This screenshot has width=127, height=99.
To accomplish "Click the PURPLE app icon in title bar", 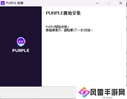I will click(3, 3).
